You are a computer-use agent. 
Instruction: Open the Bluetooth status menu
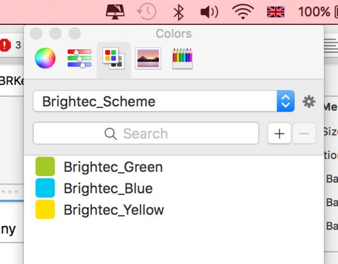tap(178, 12)
